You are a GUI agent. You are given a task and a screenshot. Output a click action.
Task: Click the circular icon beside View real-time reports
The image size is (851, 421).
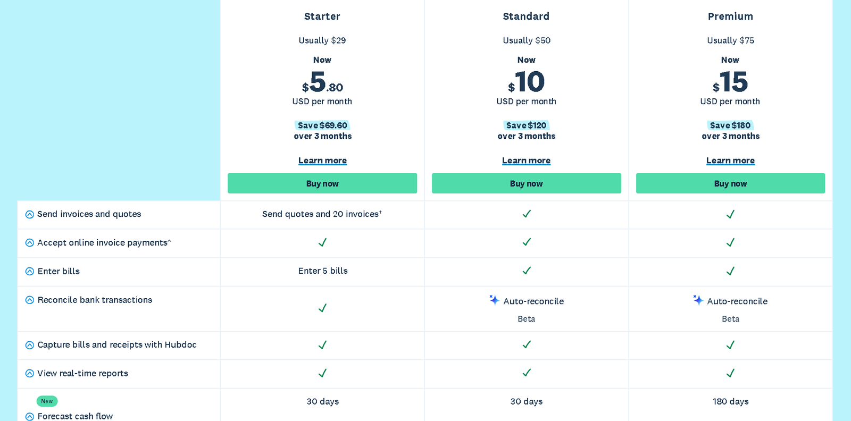pyautogui.click(x=29, y=373)
